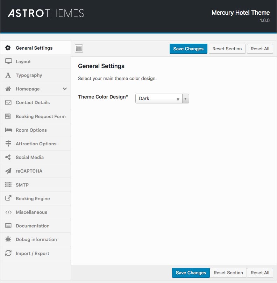
Task: Toggle the expand all sections icon
Action: click(79, 49)
